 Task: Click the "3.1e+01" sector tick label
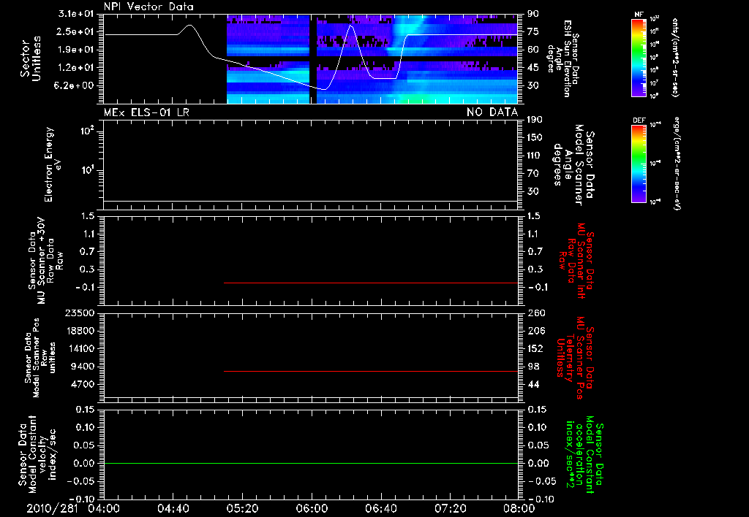pos(76,14)
